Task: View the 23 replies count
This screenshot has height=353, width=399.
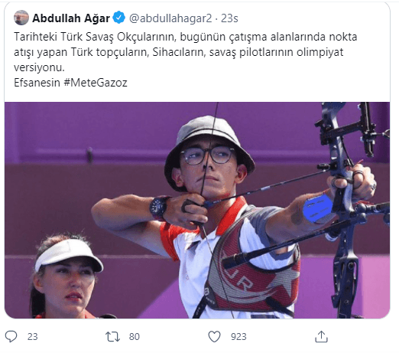Action: (x=33, y=337)
